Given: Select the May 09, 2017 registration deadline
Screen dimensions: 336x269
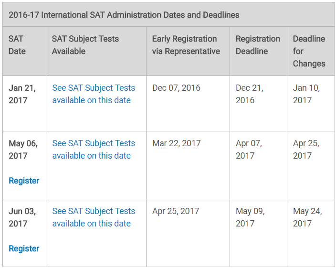Looking at the screenshot, I should (x=250, y=217).
